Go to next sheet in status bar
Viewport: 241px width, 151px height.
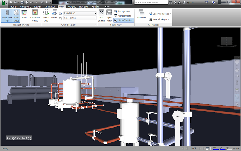tap(200, 148)
